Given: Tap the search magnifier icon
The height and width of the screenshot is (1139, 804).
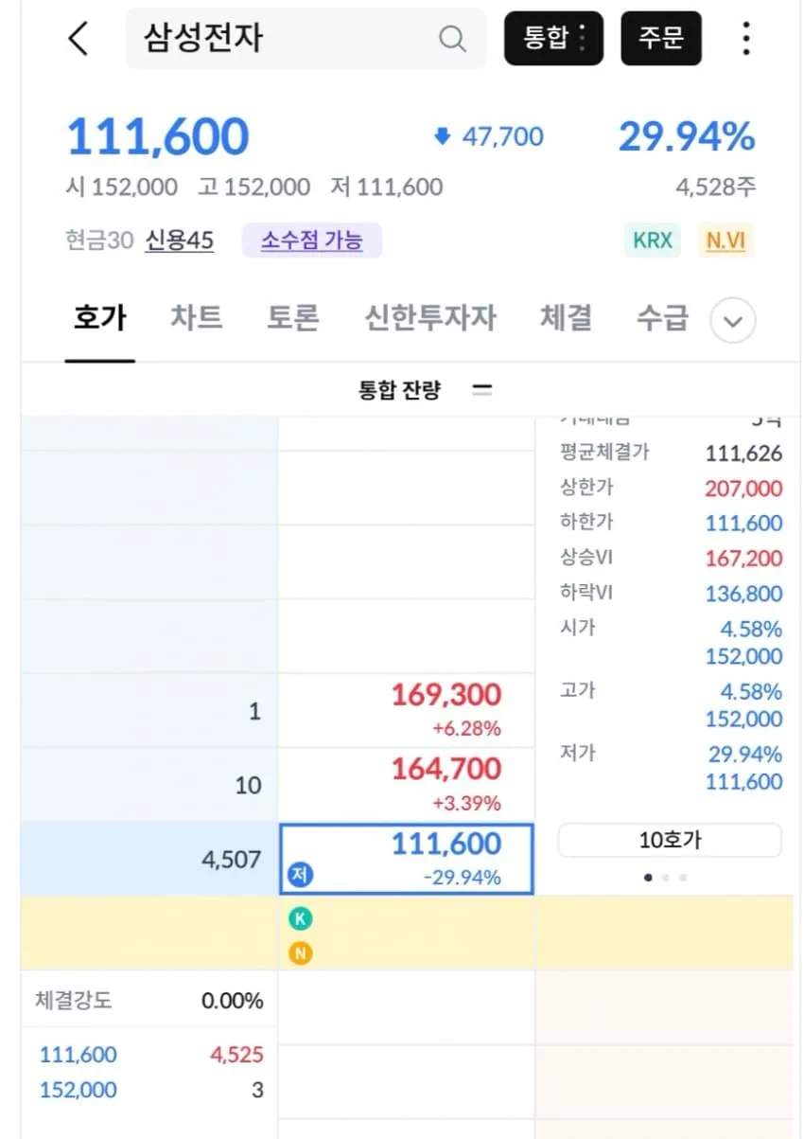Looking at the screenshot, I should pos(453,39).
